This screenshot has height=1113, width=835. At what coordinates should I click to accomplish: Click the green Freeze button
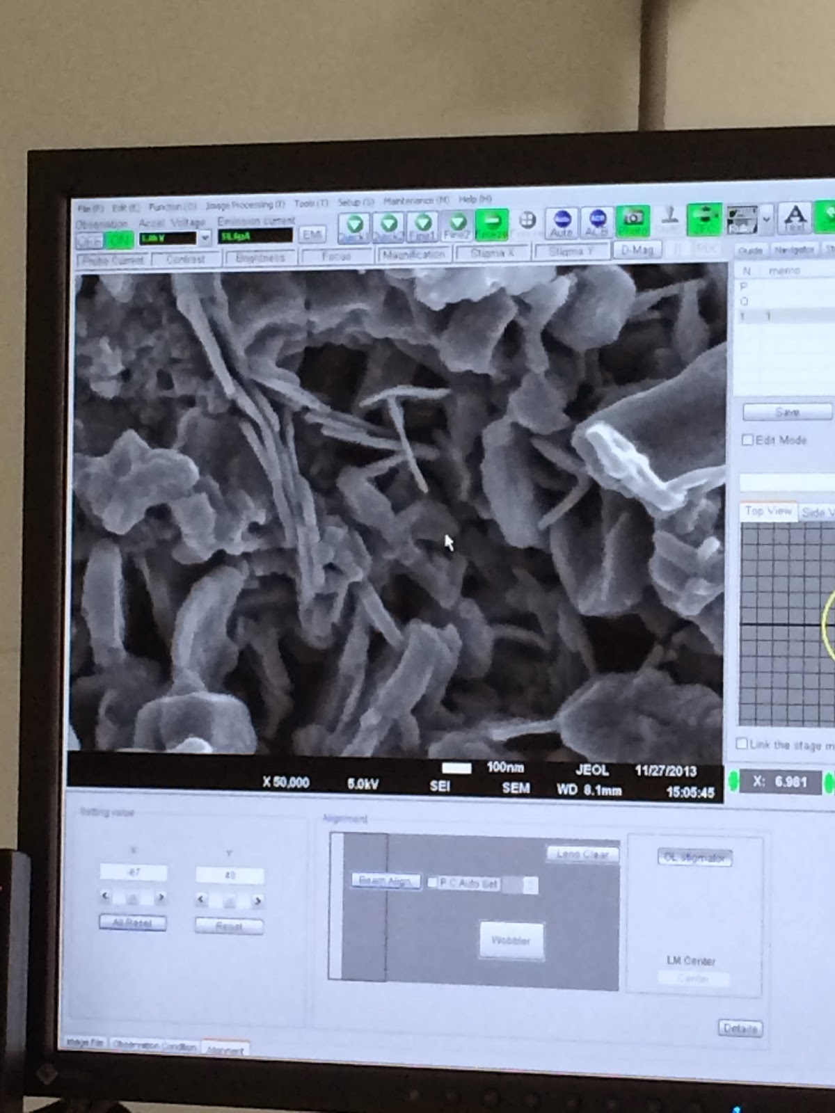pyautogui.click(x=492, y=225)
